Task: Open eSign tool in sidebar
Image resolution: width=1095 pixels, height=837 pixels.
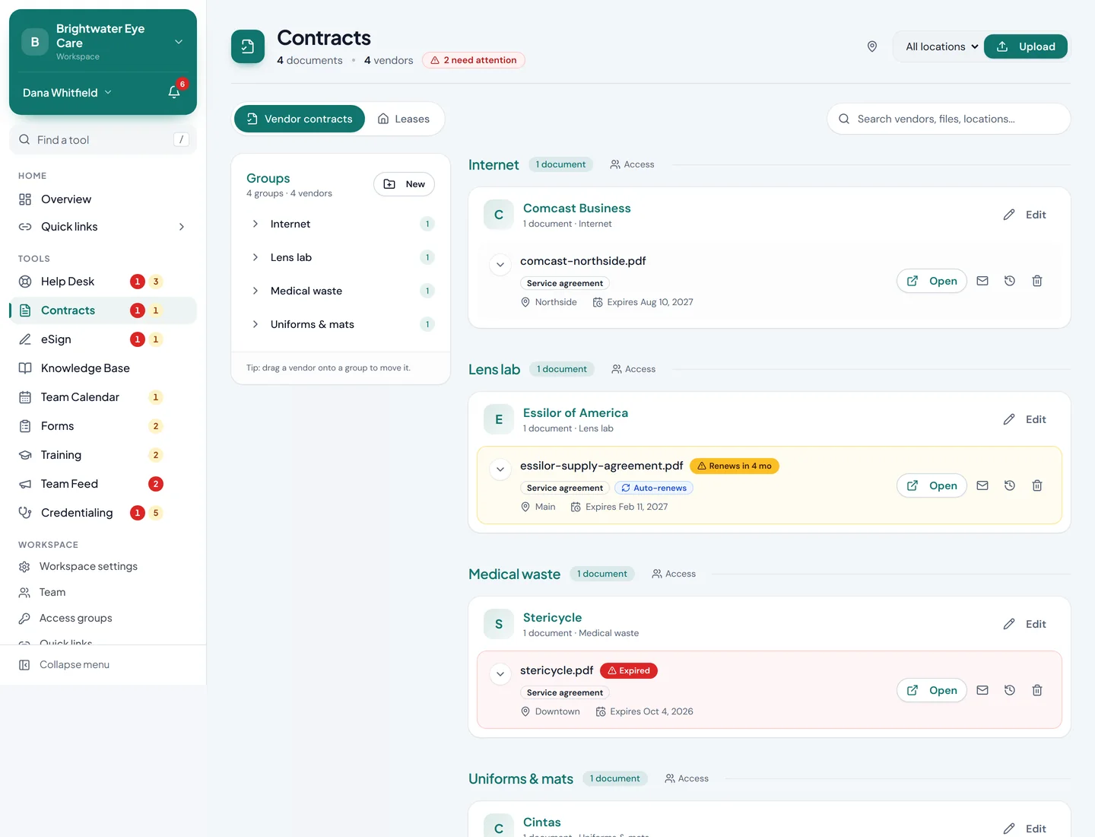Action: pos(103,339)
